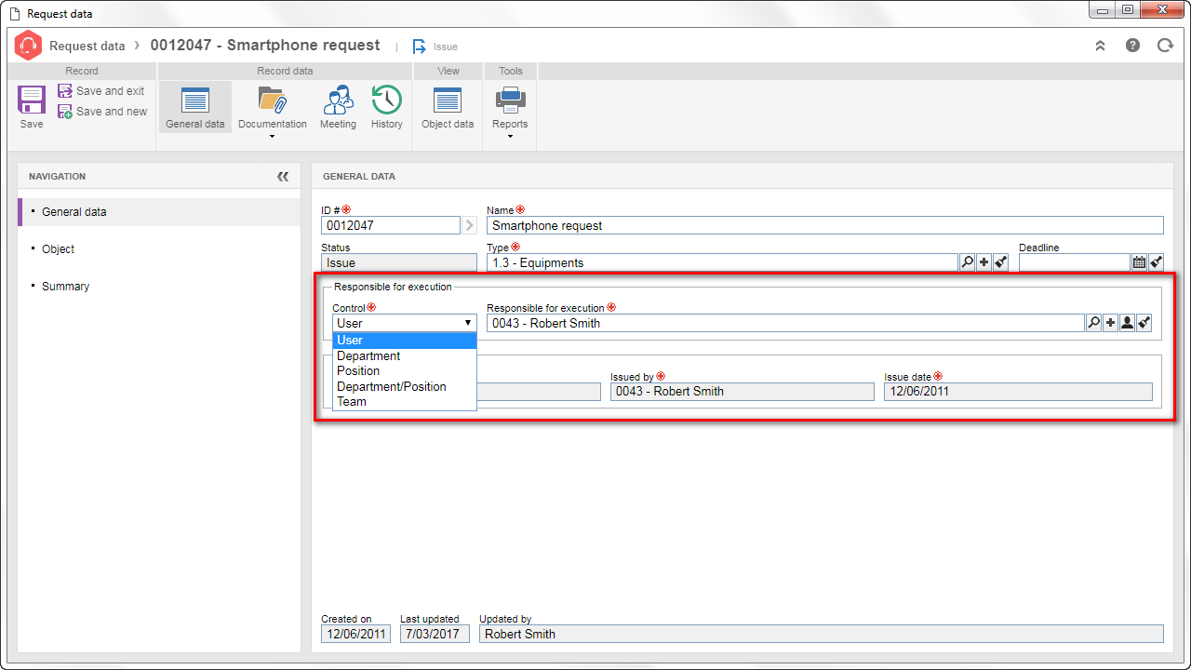
Task: Click the Issued by field
Action: point(742,391)
